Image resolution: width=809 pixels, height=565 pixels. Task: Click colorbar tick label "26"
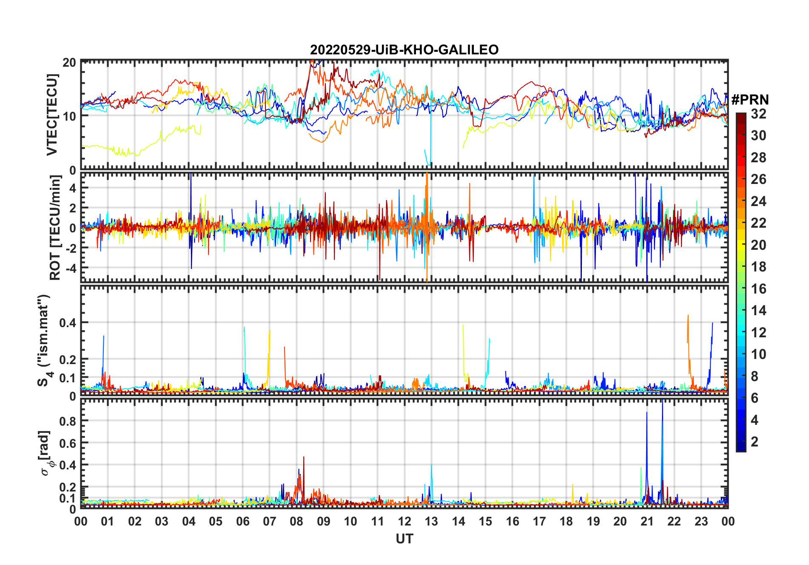pos(758,179)
